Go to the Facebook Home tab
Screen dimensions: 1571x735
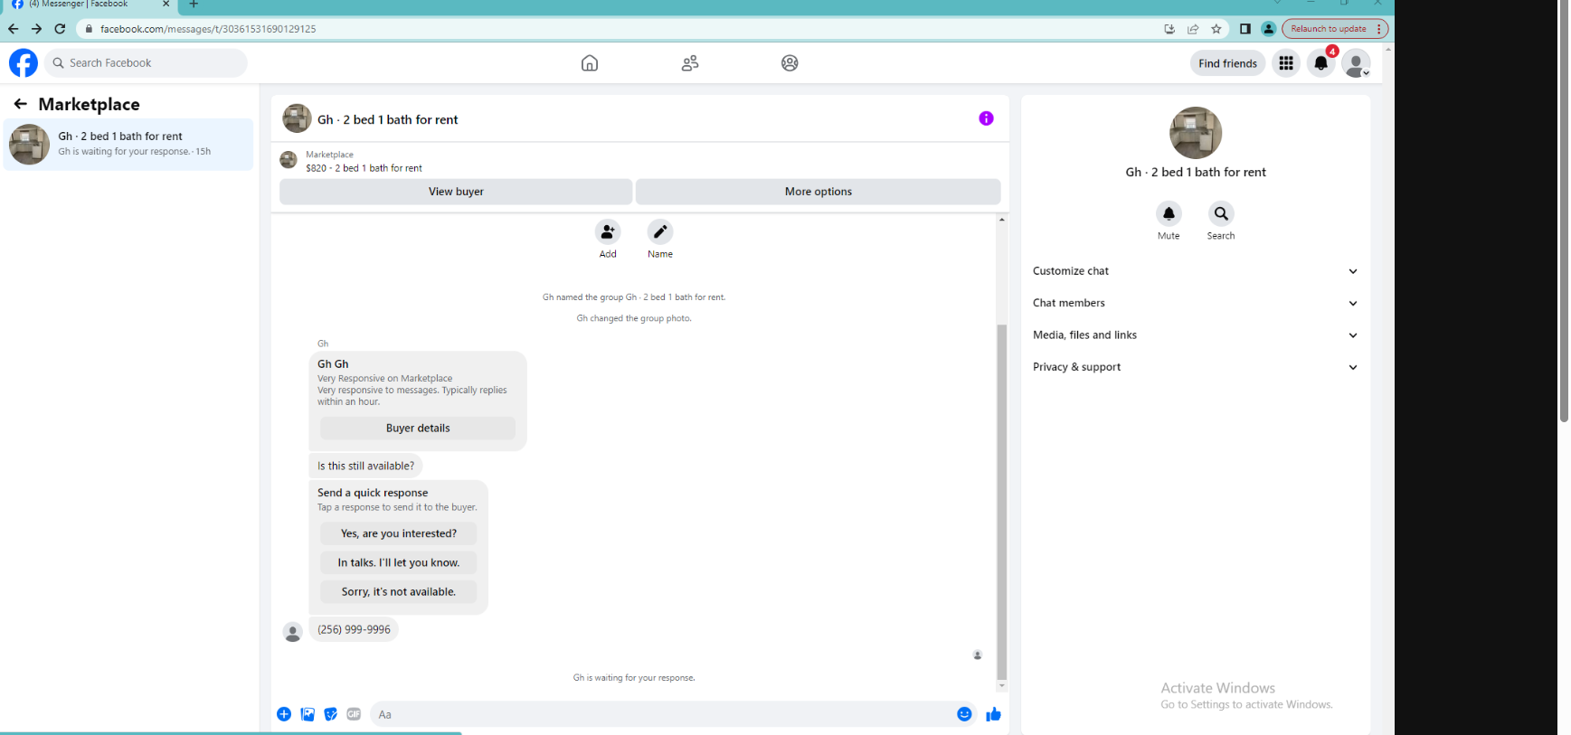coord(590,63)
